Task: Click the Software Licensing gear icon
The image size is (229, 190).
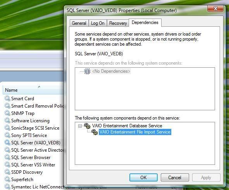Action: coord(7,120)
